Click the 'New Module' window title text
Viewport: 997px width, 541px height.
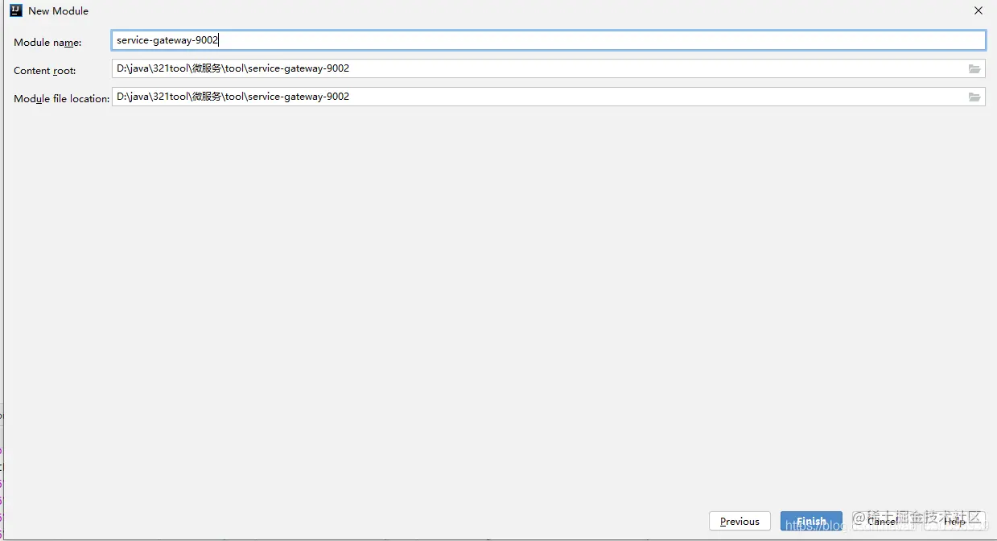pyautogui.click(x=58, y=10)
